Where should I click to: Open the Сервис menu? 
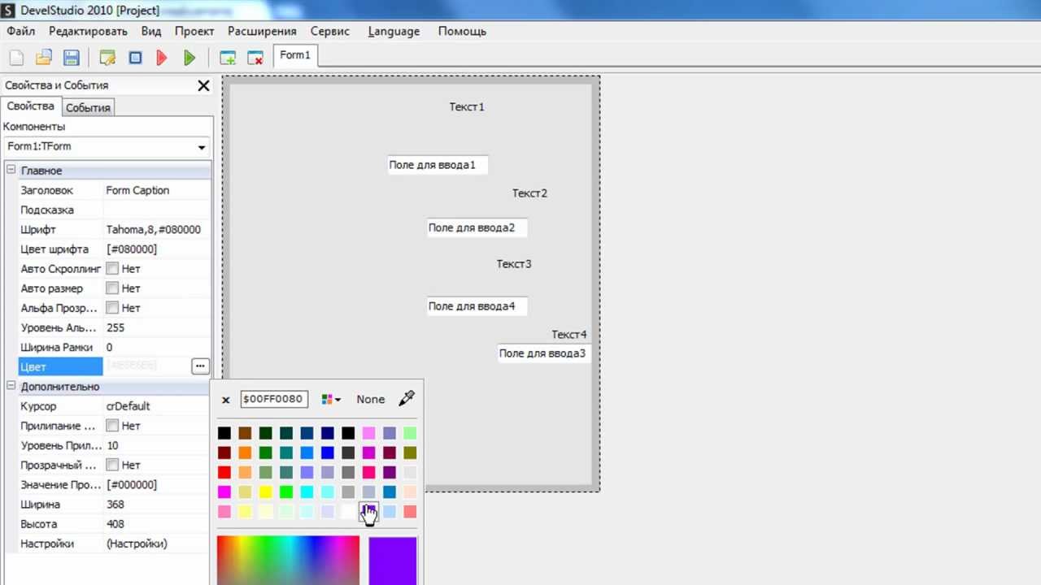point(329,31)
